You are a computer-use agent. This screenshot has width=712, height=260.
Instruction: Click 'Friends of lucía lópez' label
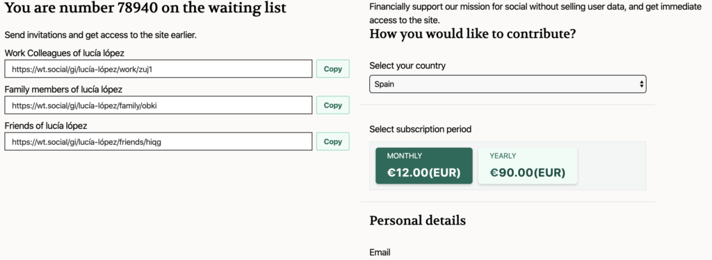click(x=45, y=125)
